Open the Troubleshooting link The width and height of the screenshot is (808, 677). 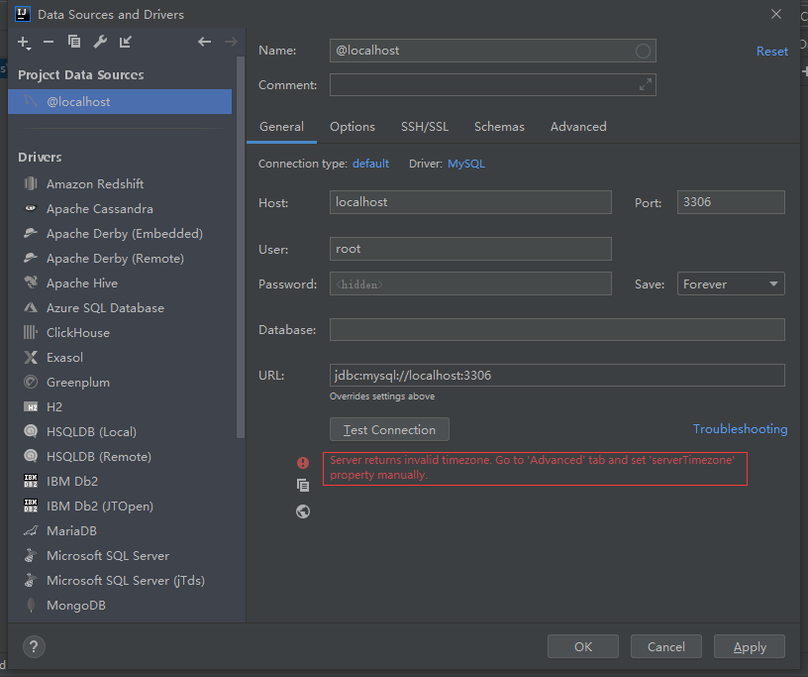click(740, 429)
